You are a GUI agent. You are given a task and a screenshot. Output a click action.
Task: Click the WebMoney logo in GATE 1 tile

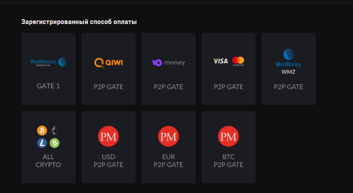(x=48, y=63)
